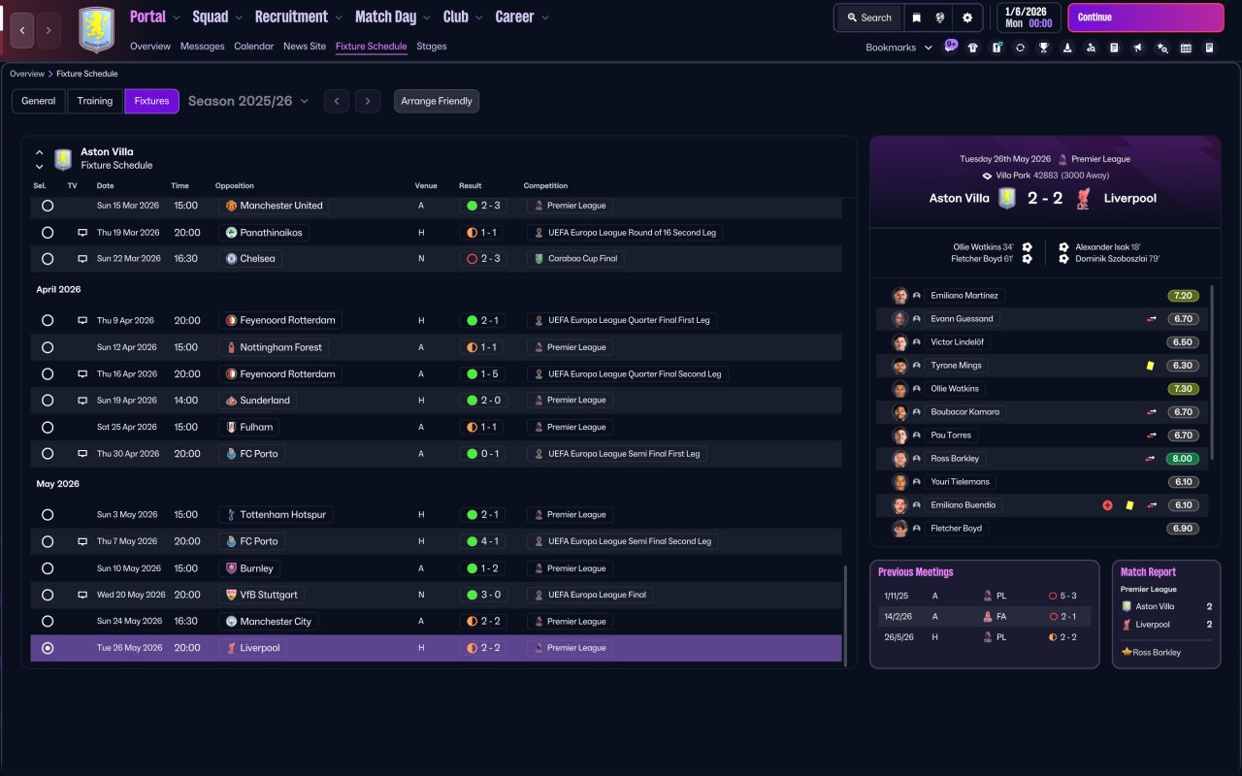This screenshot has height=776, width=1242.
Task: Open the Calendar sub-tab
Action: point(254,47)
